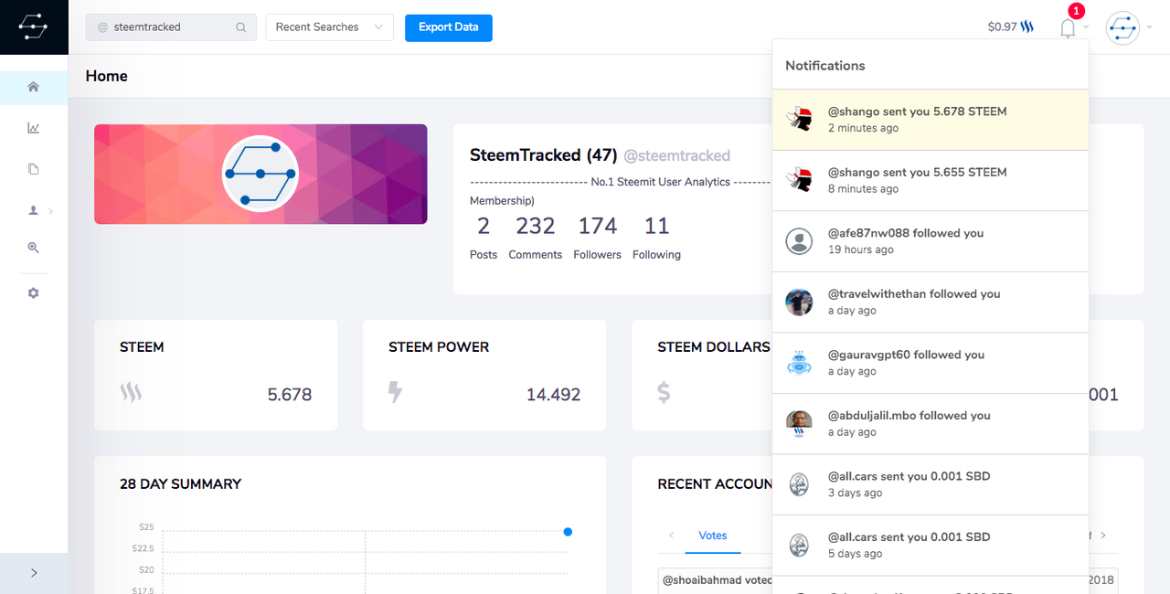This screenshot has width=1170, height=594.
Task: Go to next activity tabs with right arrow
Action: (1103, 536)
